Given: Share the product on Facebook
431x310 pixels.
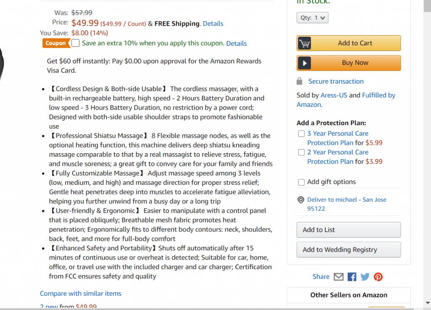Looking at the screenshot, I should [x=351, y=277].
